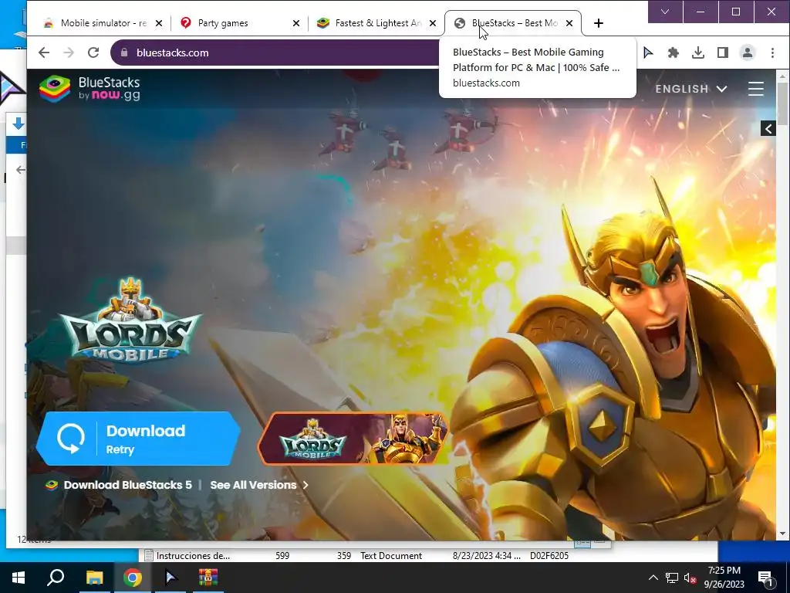The height and width of the screenshot is (593, 790).
Task: Click the Download Retry button
Action: (137, 439)
